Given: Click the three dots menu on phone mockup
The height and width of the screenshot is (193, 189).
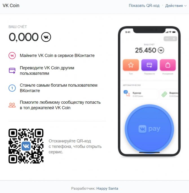Looking at the screenshot, I should coord(167,39).
